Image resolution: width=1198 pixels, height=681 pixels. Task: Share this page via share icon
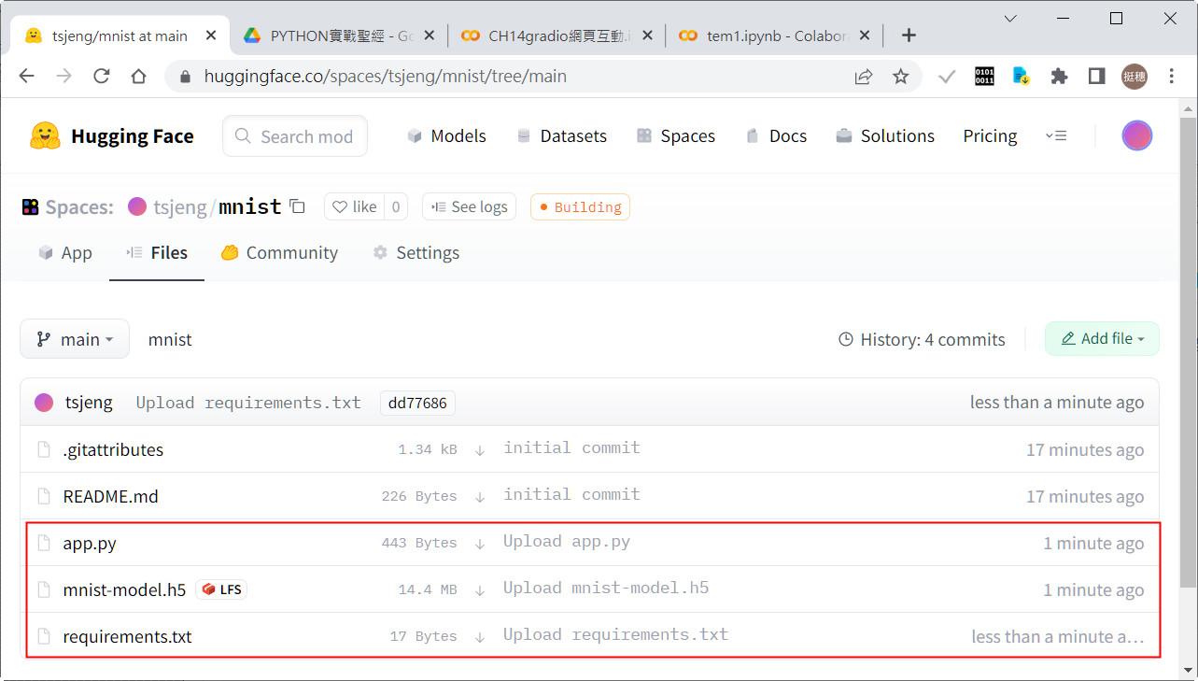point(864,77)
